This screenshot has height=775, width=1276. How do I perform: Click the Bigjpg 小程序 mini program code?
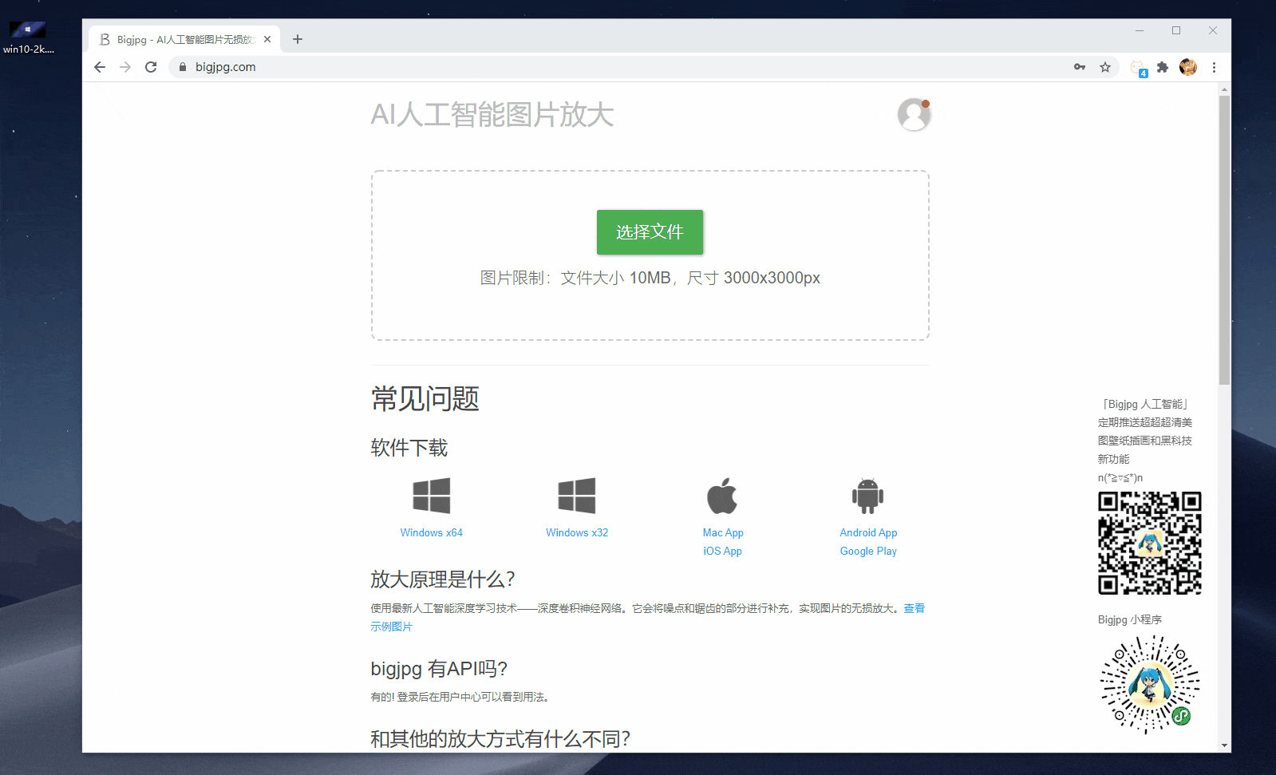[1149, 685]
